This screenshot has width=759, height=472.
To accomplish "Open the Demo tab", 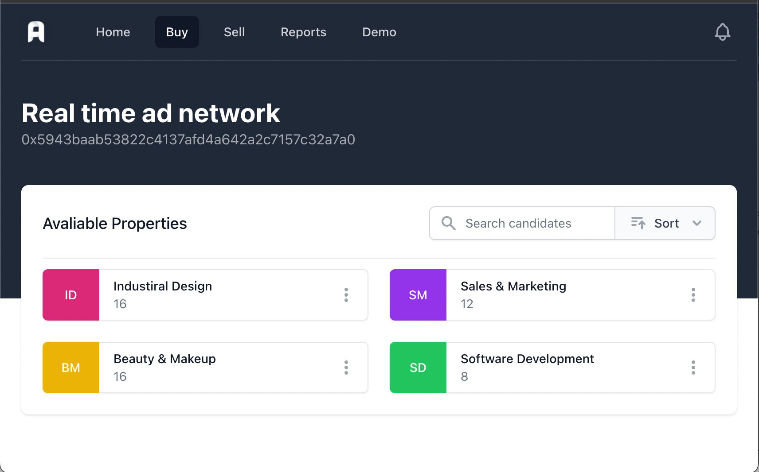I will pyautogui.click(x=379, y=32).
